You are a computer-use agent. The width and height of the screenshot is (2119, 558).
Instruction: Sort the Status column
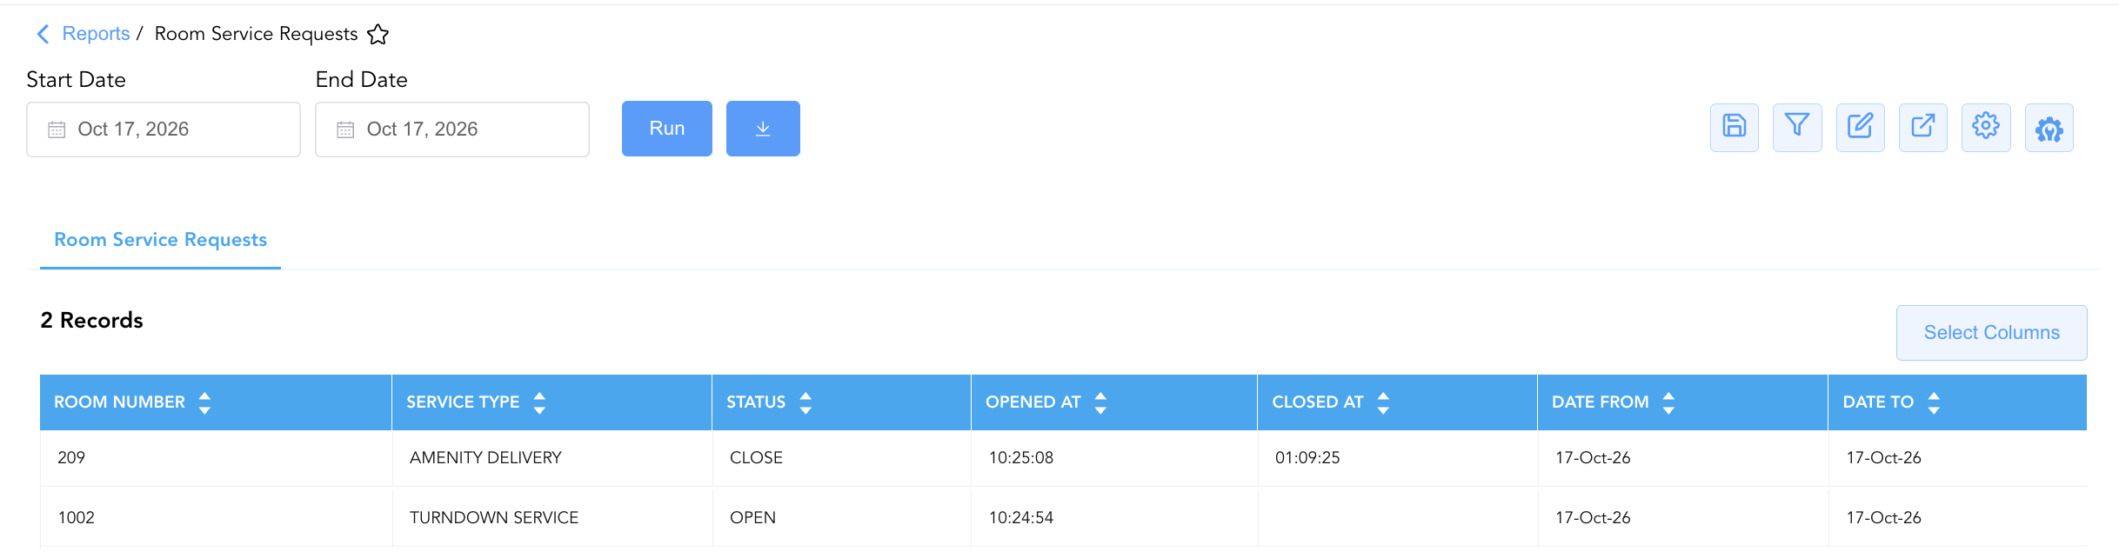(x=805, y=402)
